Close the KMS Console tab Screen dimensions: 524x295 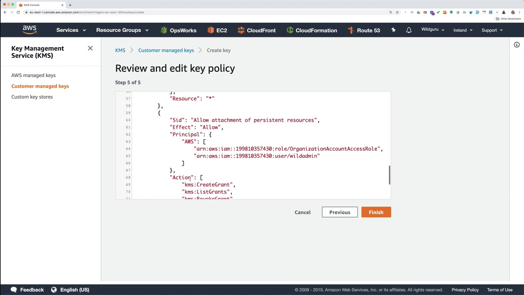pos(62,5)
